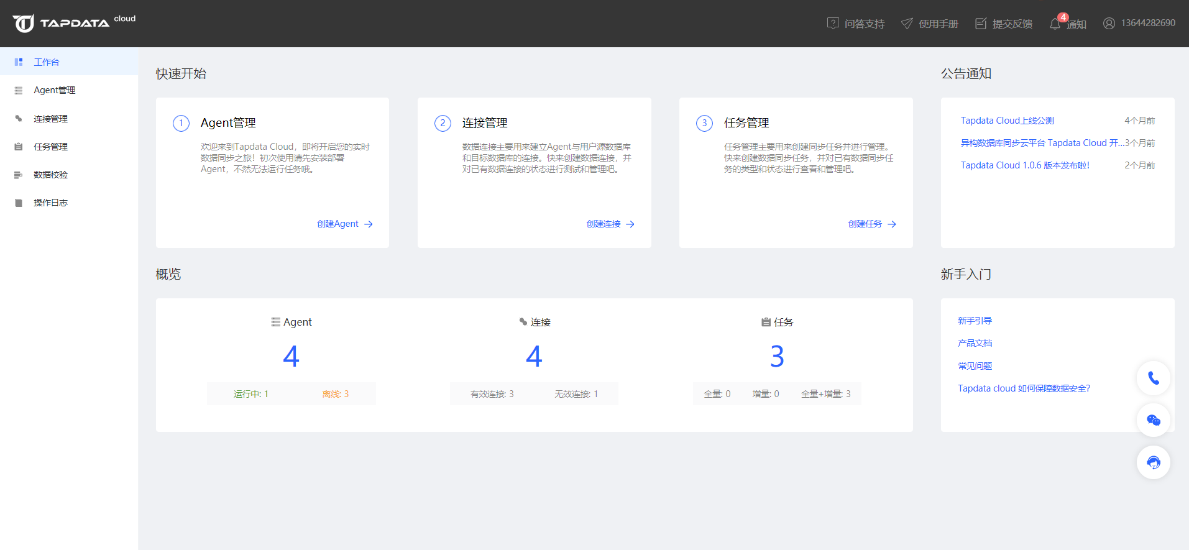Image resolution: width=1189 pixels, height=550 pixels.
Task: Click the Tapdata Cloud logo
Action: [73, 23]
